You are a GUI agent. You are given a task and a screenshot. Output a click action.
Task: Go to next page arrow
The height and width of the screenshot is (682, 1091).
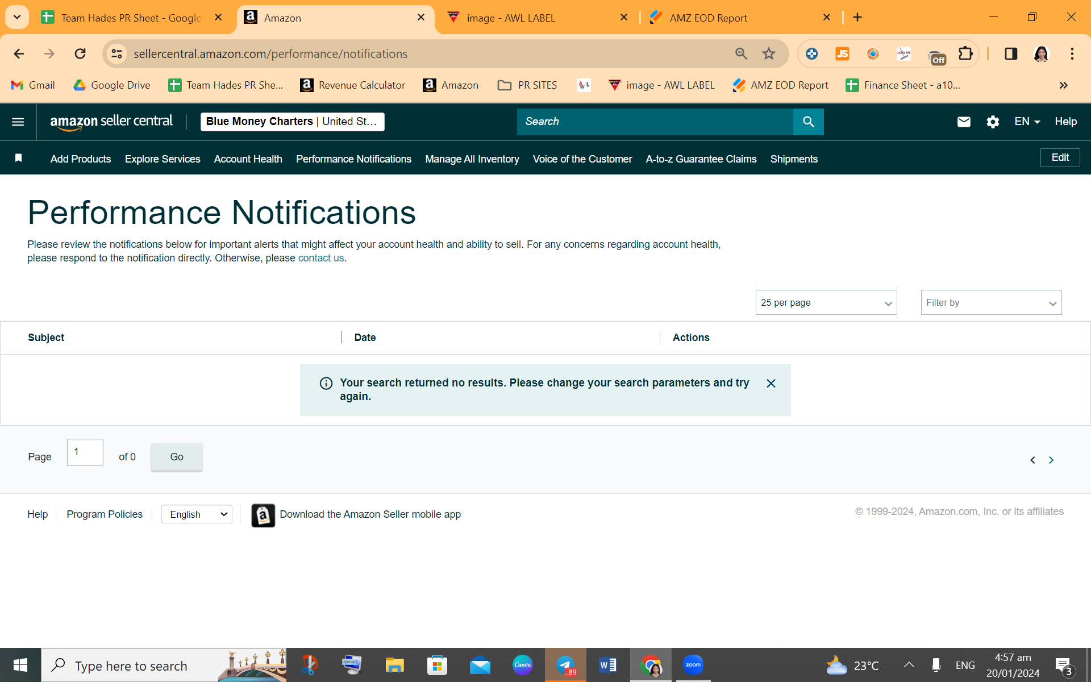(1051, 460)
